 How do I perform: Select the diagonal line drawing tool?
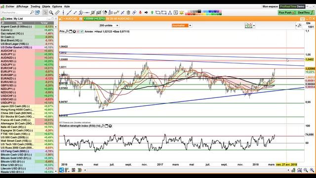(x=69, y=12)
